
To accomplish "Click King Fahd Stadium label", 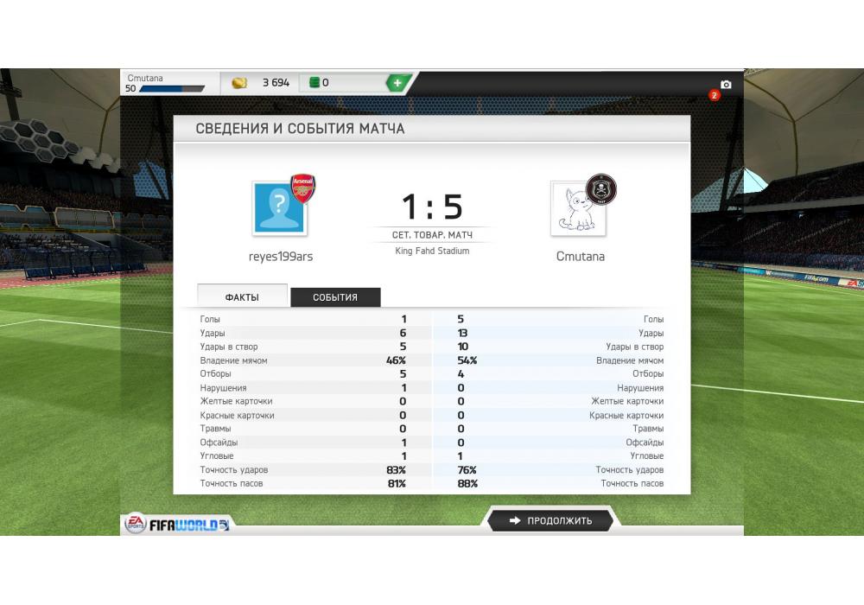I will tap(432, 251).
